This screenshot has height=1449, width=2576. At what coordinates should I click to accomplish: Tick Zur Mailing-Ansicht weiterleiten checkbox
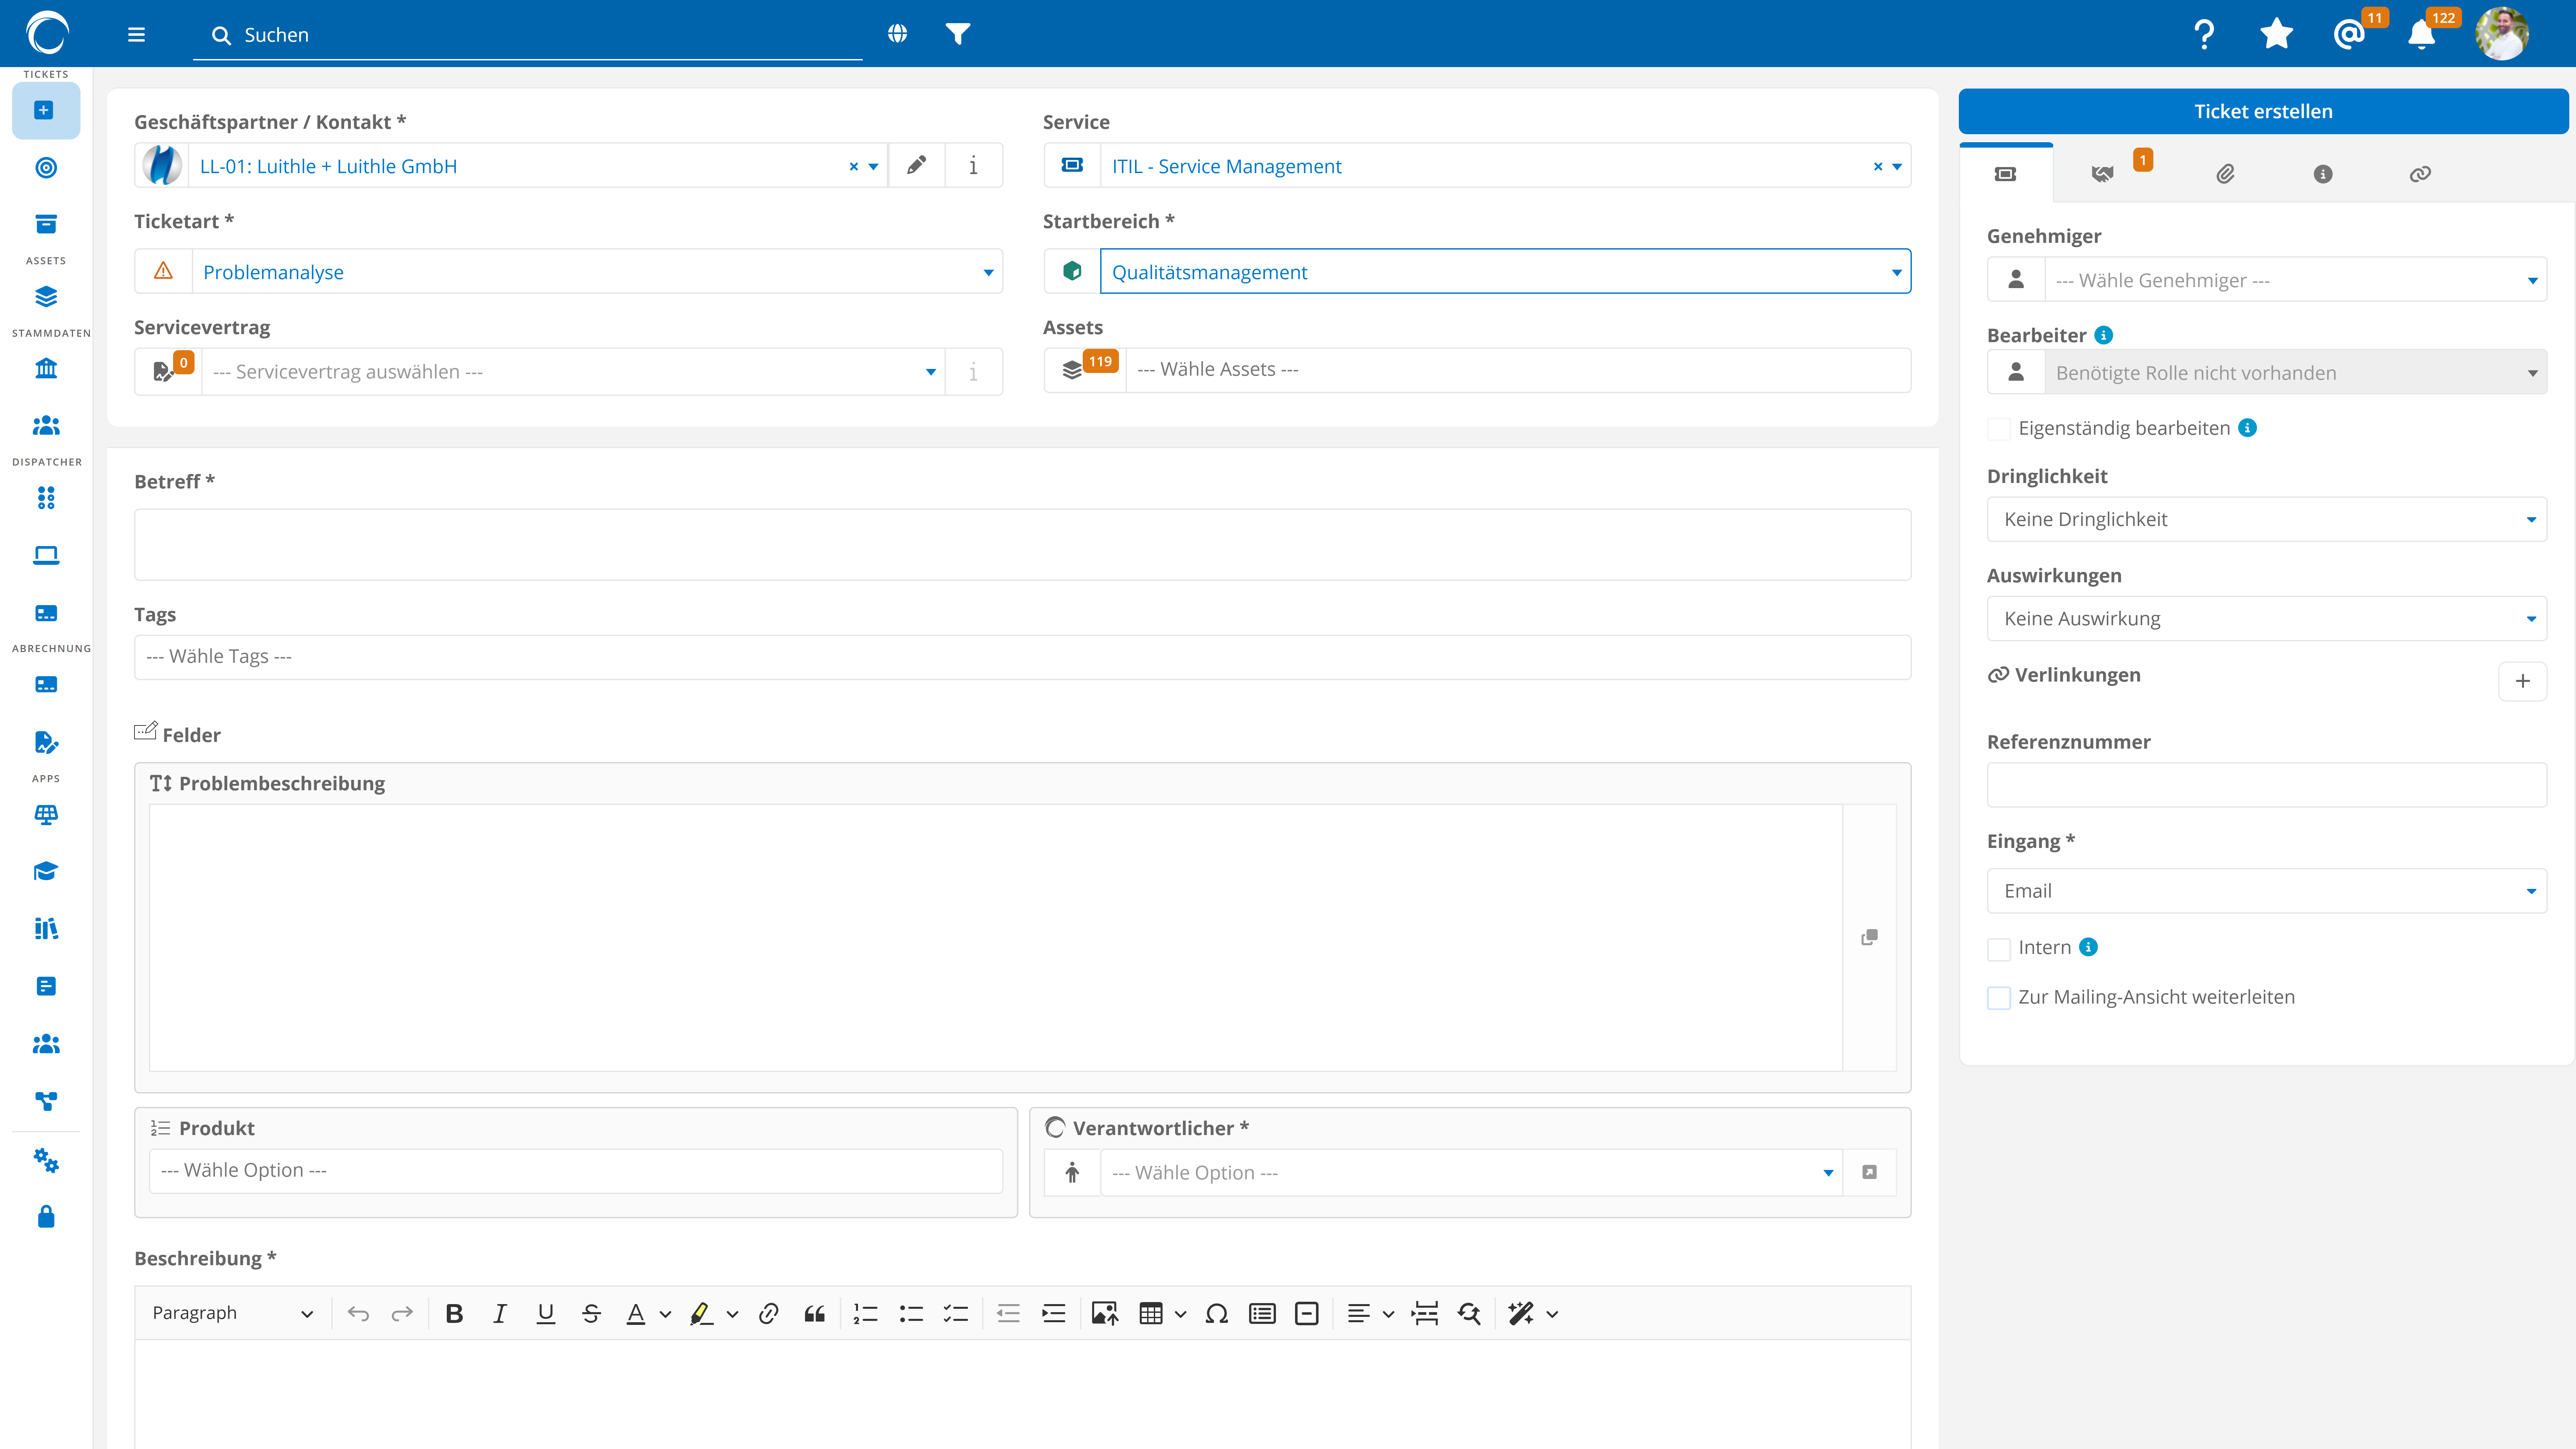[x=1999, y=998]
